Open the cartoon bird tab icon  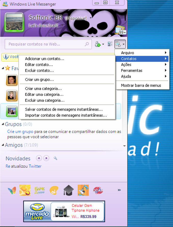[x=83, y=190]
